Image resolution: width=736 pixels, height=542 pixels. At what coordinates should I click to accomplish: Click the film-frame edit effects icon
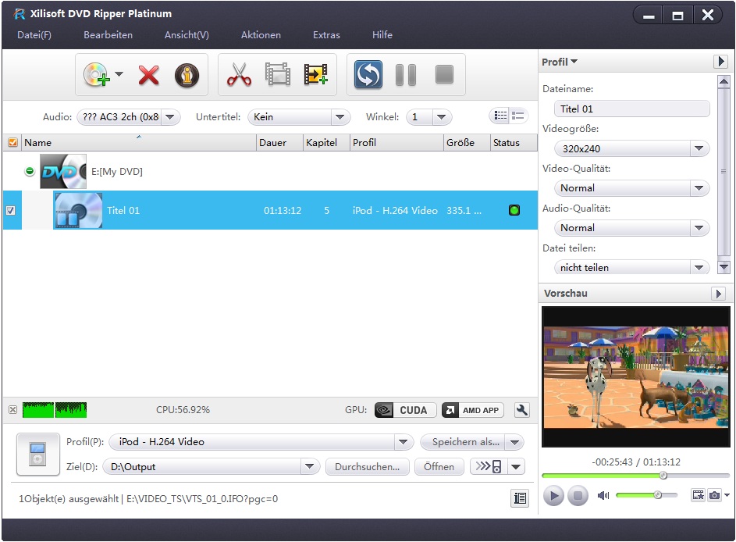[278, 75]
